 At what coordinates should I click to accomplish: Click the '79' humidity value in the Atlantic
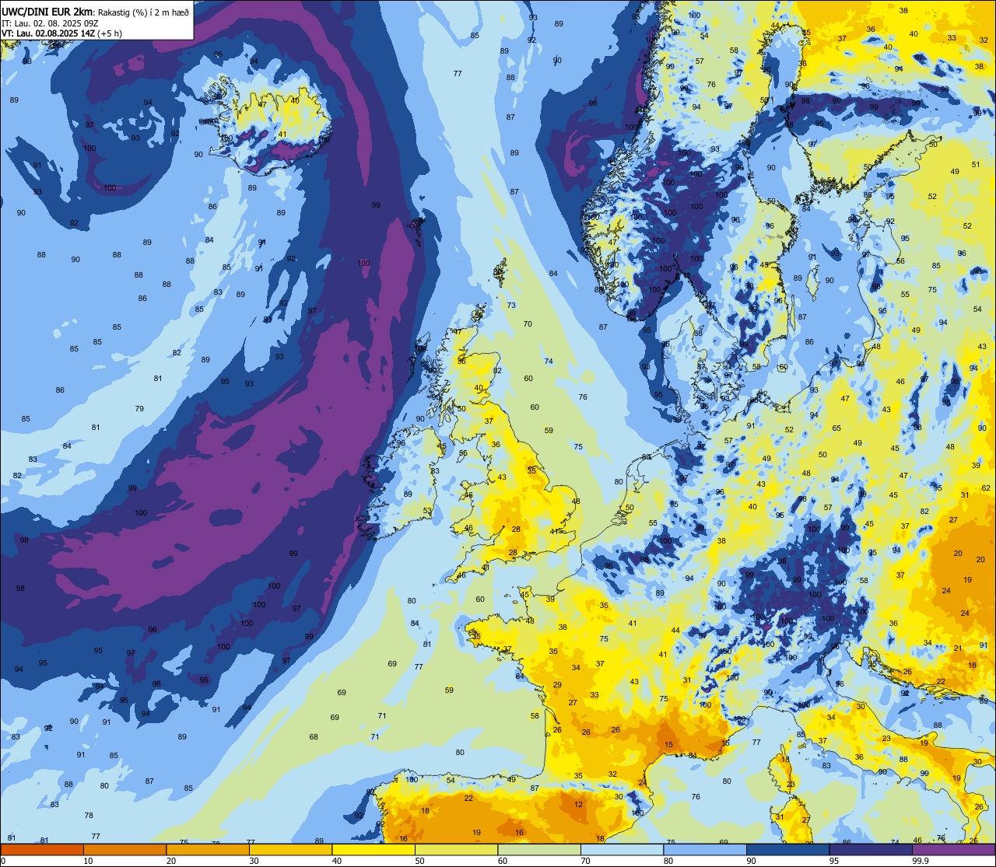coord(139,409)
